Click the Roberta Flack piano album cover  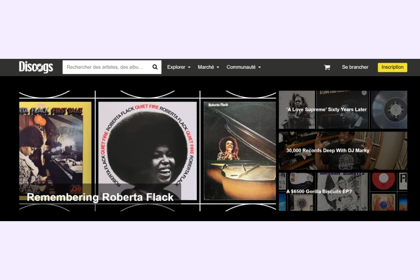tap(240, 151)
